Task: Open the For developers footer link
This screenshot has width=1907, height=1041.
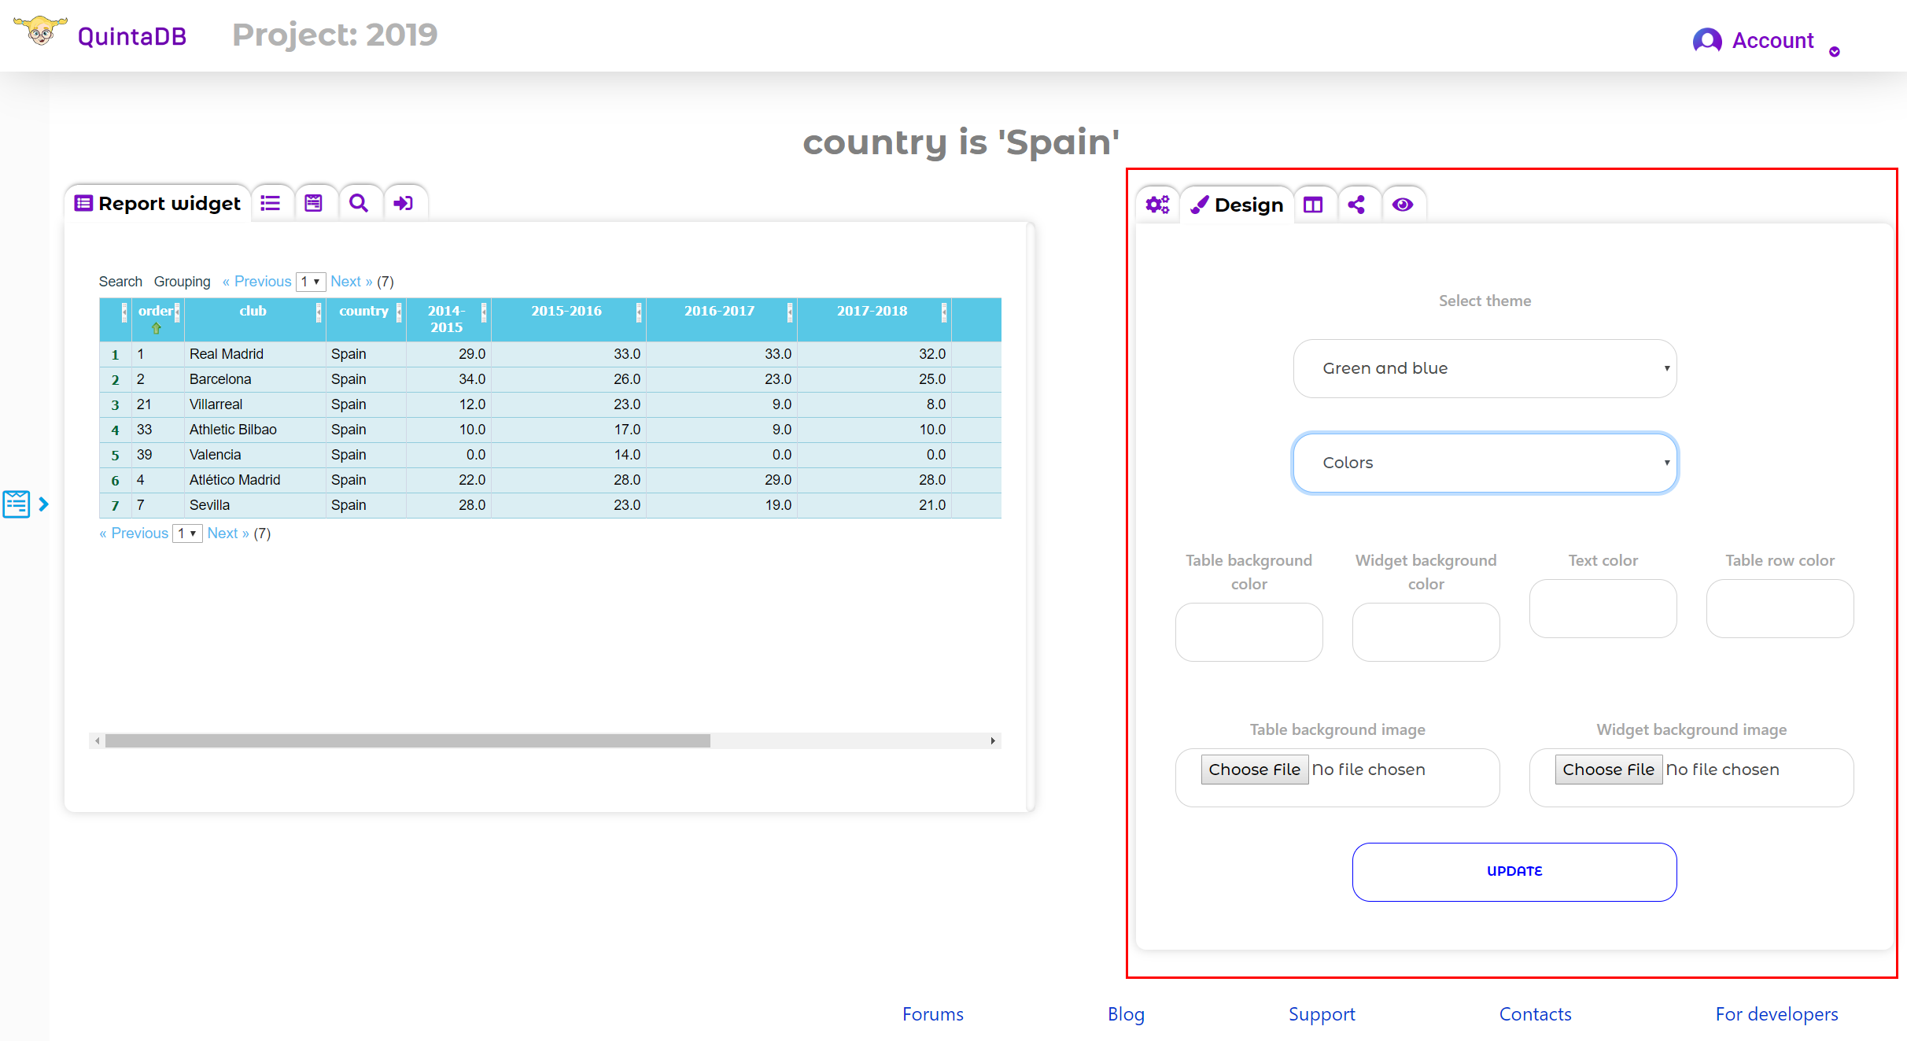Action: click(x=1776, y=1014)
